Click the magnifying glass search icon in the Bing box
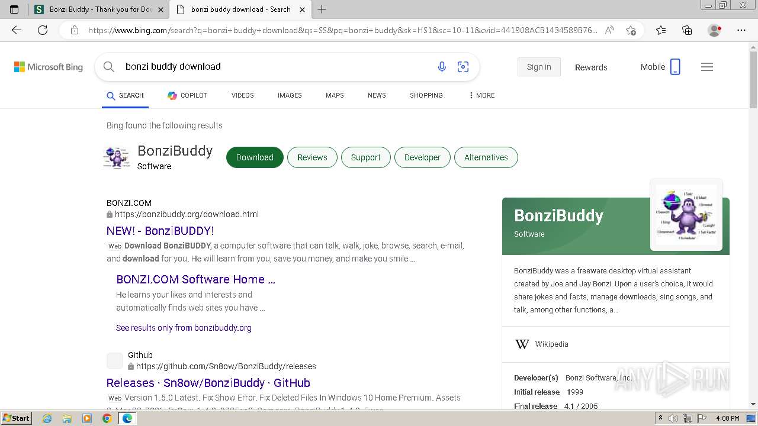 point(109,67)
